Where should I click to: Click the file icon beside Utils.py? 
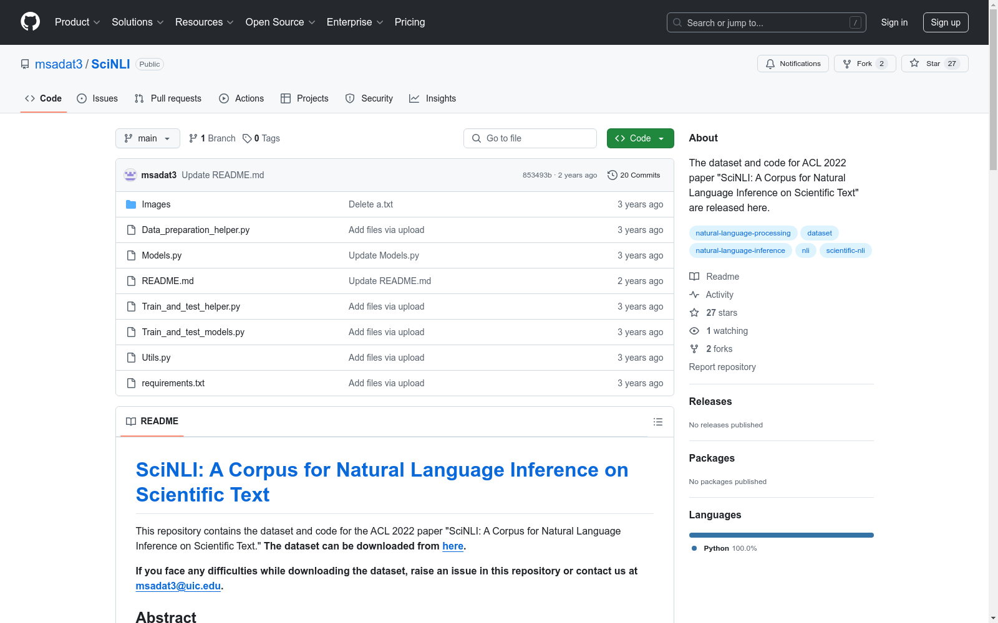pyautogui.click(x=131, y=358)
